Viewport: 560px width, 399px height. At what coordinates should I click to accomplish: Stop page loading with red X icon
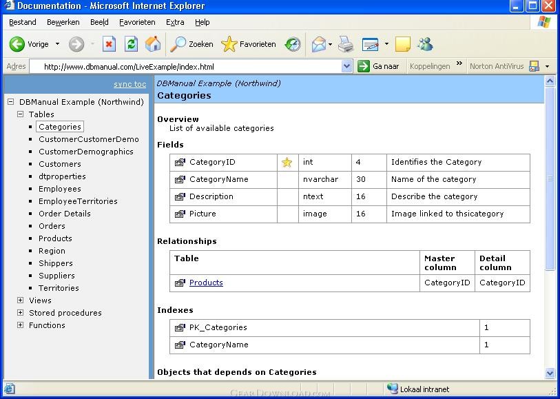(109, 44)
